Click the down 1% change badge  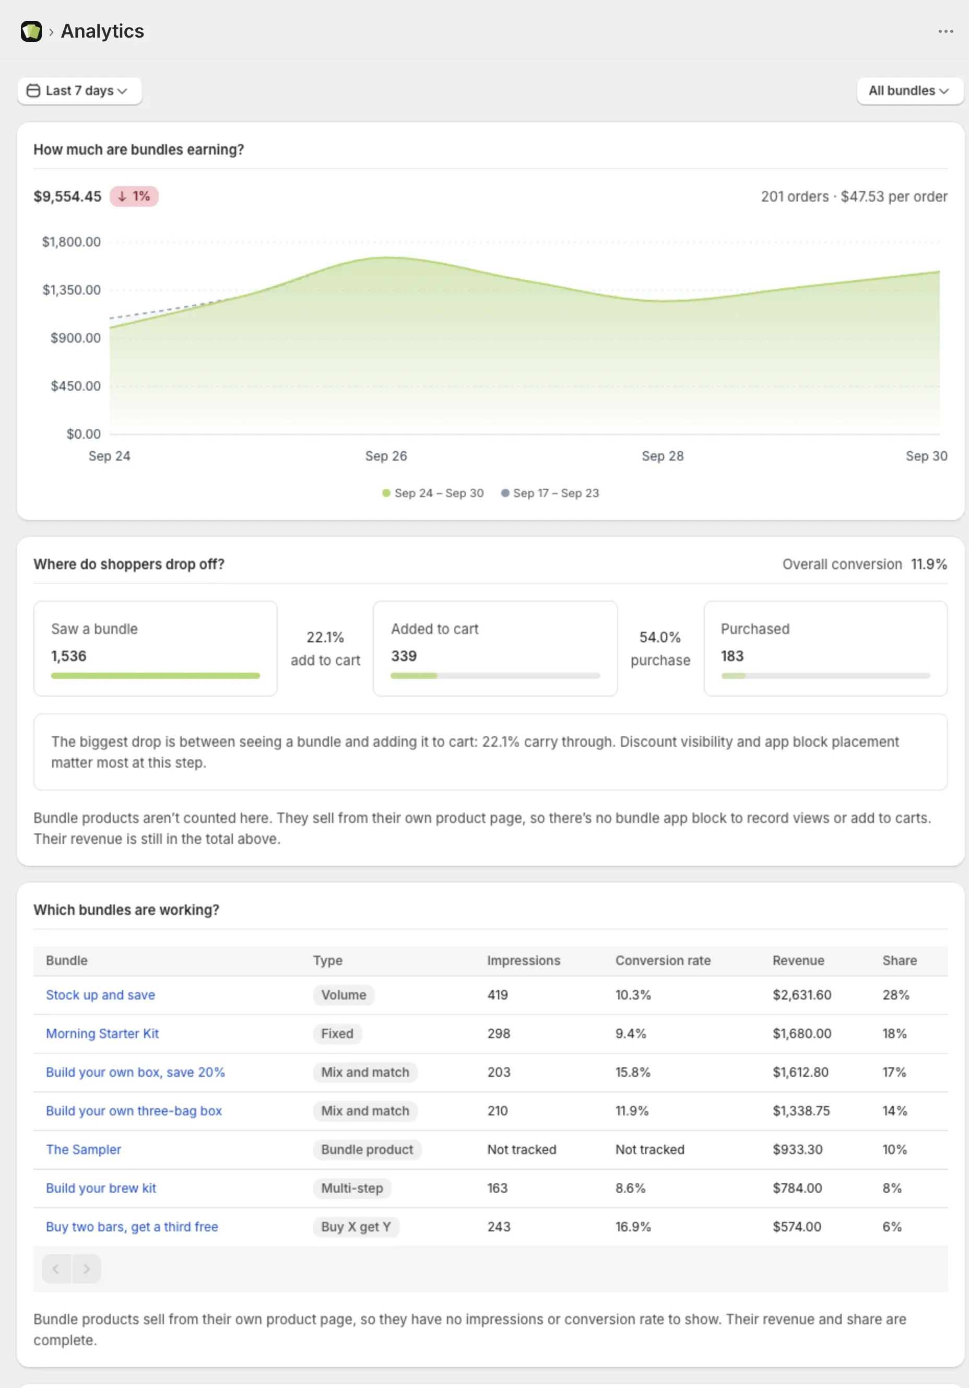(x=134, y=196)
